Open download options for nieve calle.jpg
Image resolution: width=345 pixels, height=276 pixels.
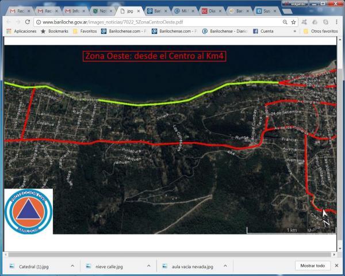pyautogui.click(x=149, y=266)
